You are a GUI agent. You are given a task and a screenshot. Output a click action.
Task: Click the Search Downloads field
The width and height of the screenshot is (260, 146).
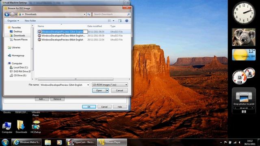coord(110,15)
